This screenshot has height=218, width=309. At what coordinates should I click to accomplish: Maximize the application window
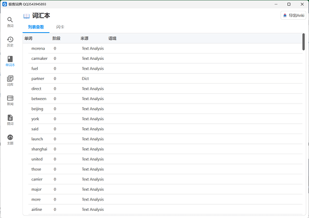289,4
